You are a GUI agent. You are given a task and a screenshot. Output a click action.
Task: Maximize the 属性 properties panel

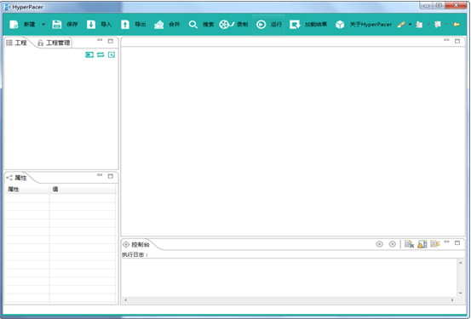[111, 176]
